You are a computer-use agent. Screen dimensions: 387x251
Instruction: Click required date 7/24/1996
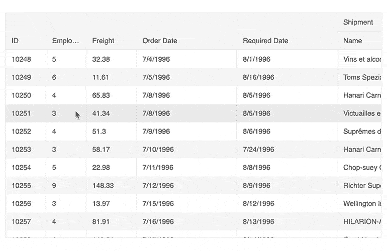tap(258, 150)
